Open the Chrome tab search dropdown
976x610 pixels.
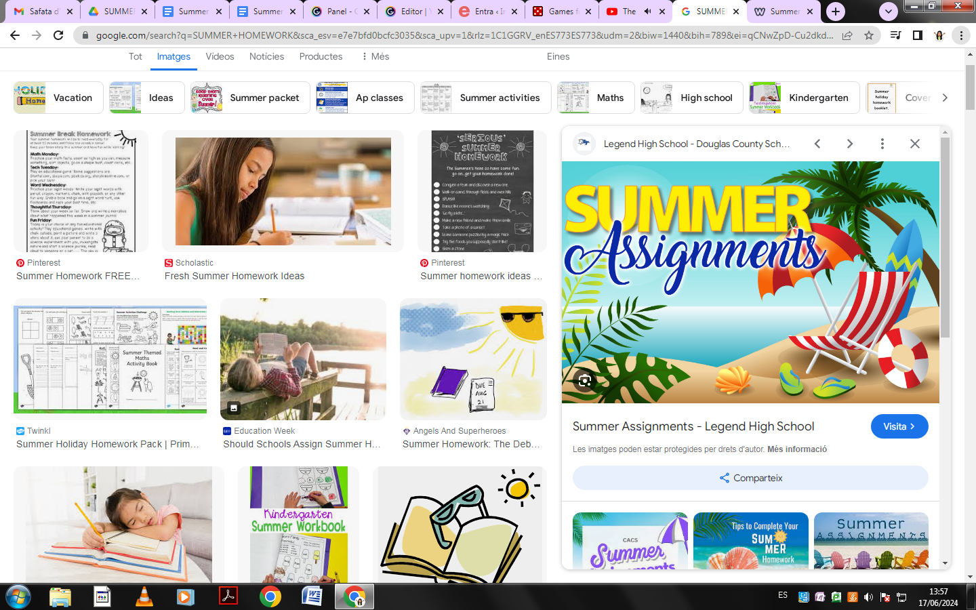coord(888,12)
